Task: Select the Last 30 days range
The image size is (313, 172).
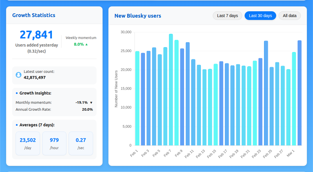Action: click(x=260, y=16)
